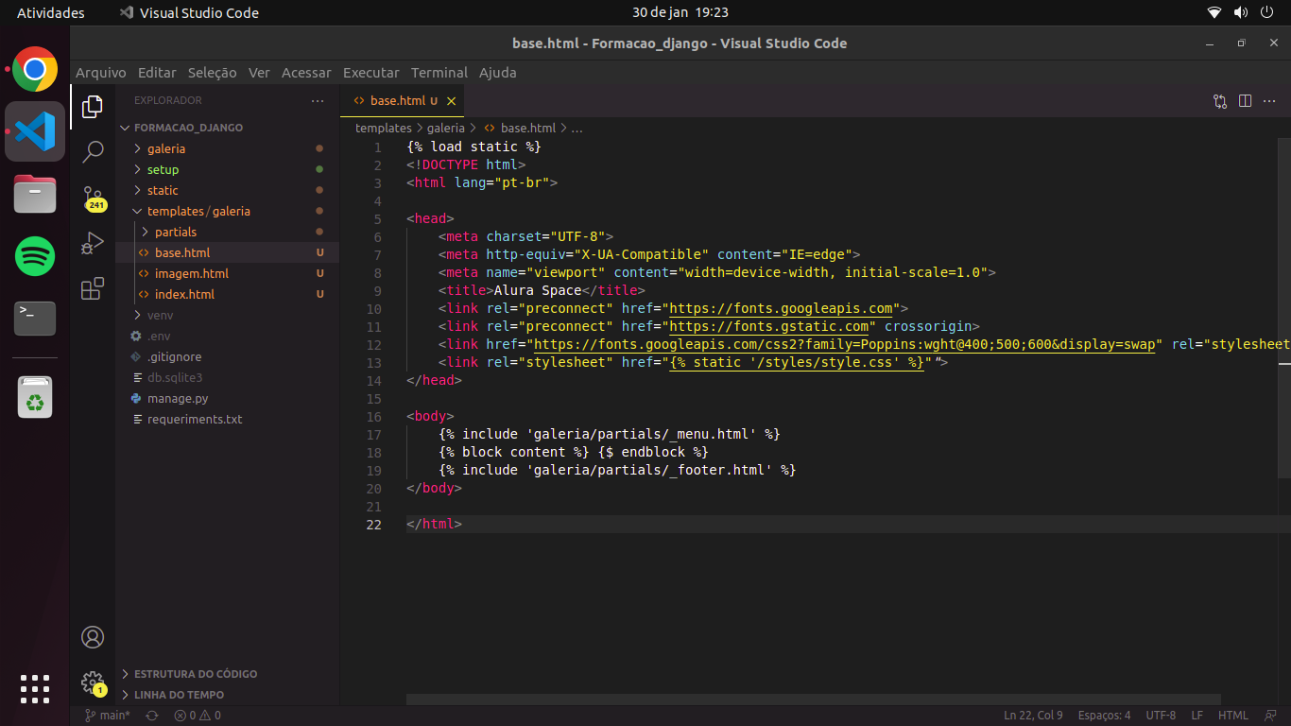1291x726 pixels.
Task: Open Source Control view with 241 badge
Action: (93, 198)
